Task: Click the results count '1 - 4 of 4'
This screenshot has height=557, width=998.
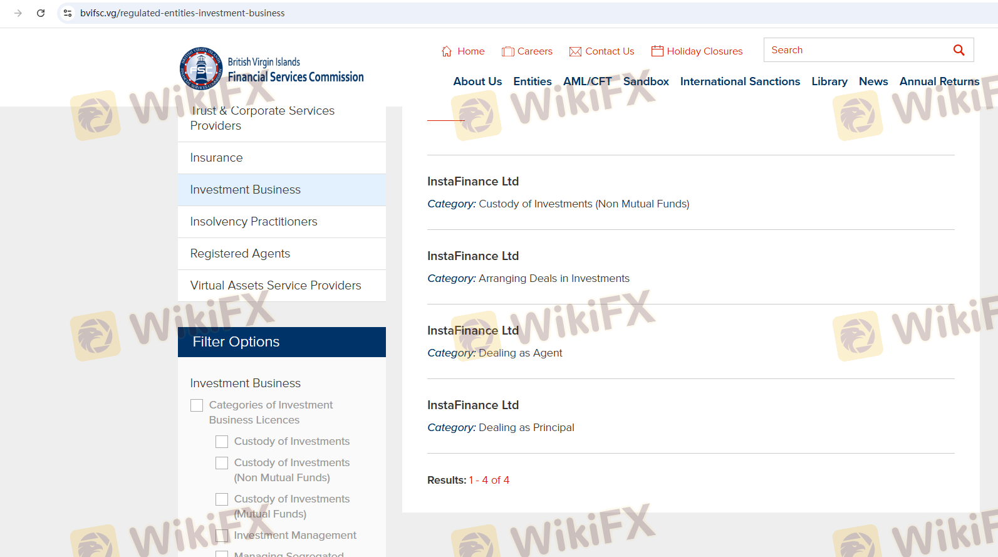Action: [x=489, y=481]
